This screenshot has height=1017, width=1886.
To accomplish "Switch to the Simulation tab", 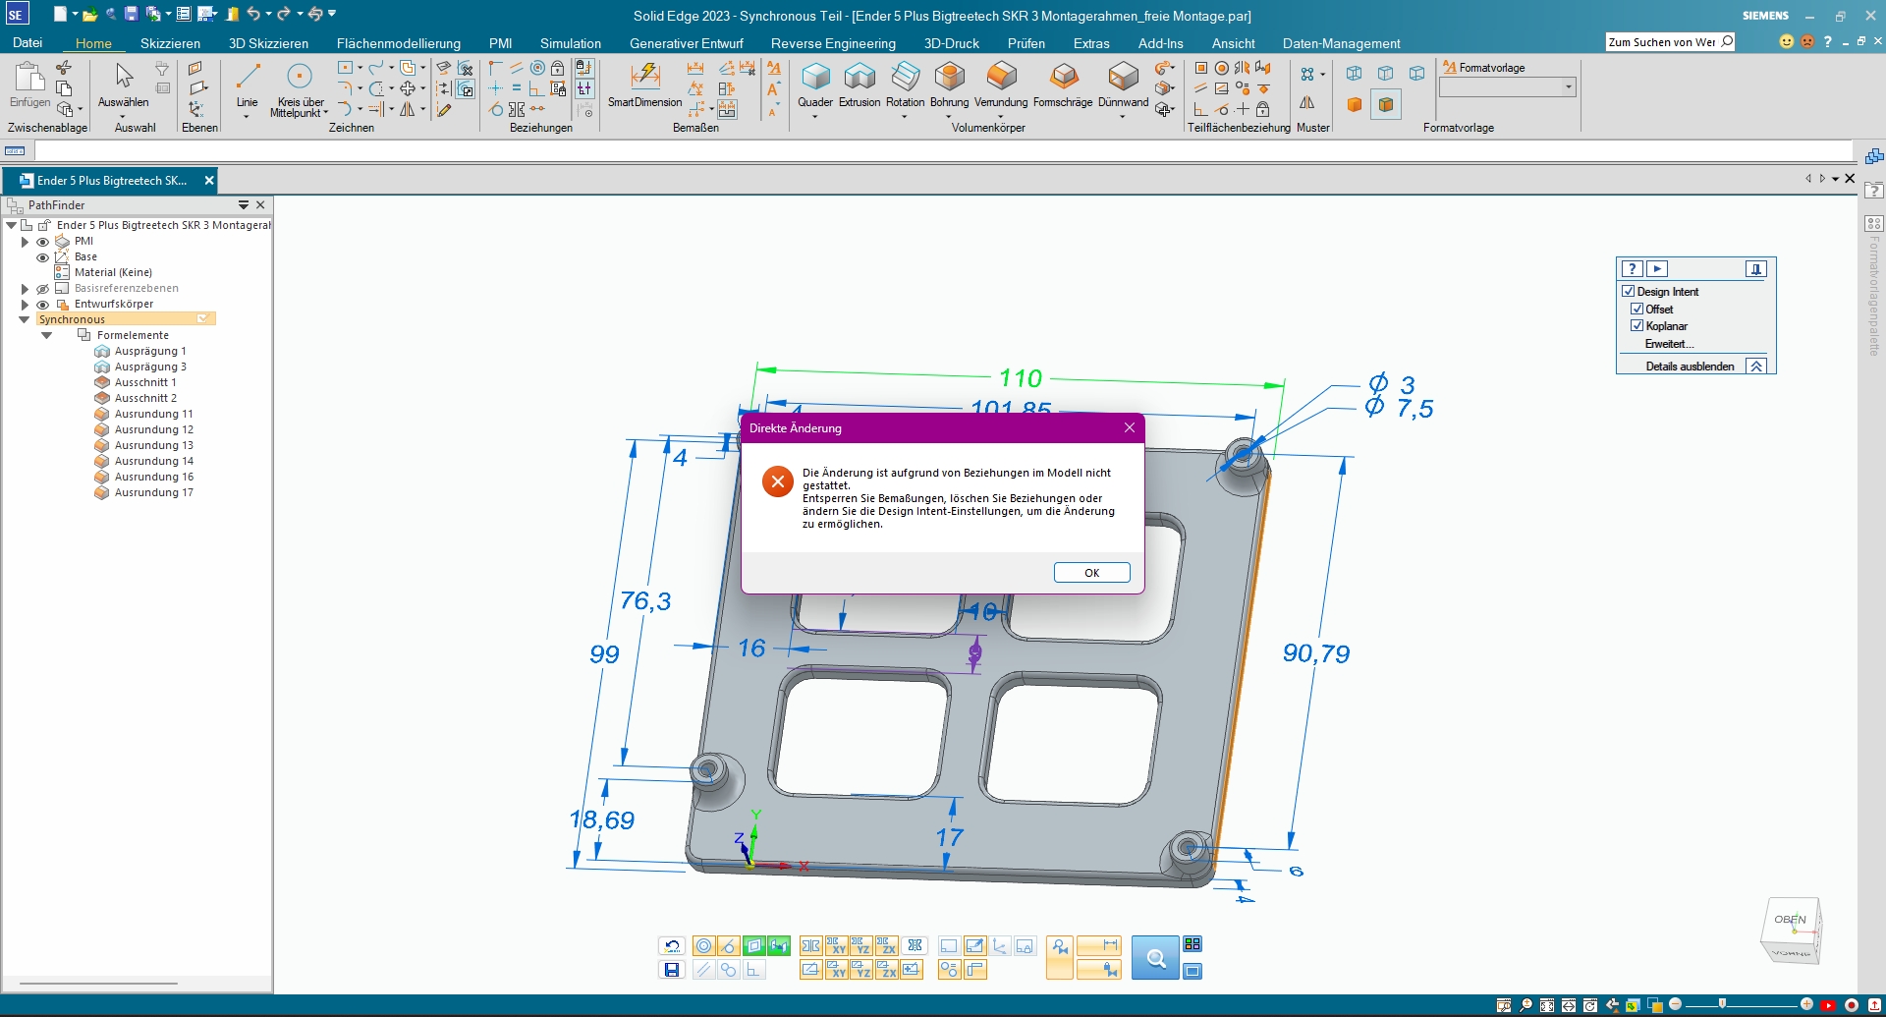I will click(570, 43).
